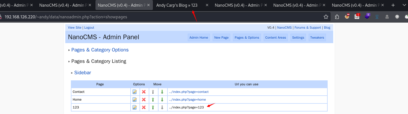Open Content Areas

point(276,38)
